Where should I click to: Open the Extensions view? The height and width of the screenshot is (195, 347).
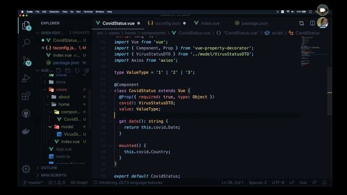pyautogui.click(x=26, y=96)
